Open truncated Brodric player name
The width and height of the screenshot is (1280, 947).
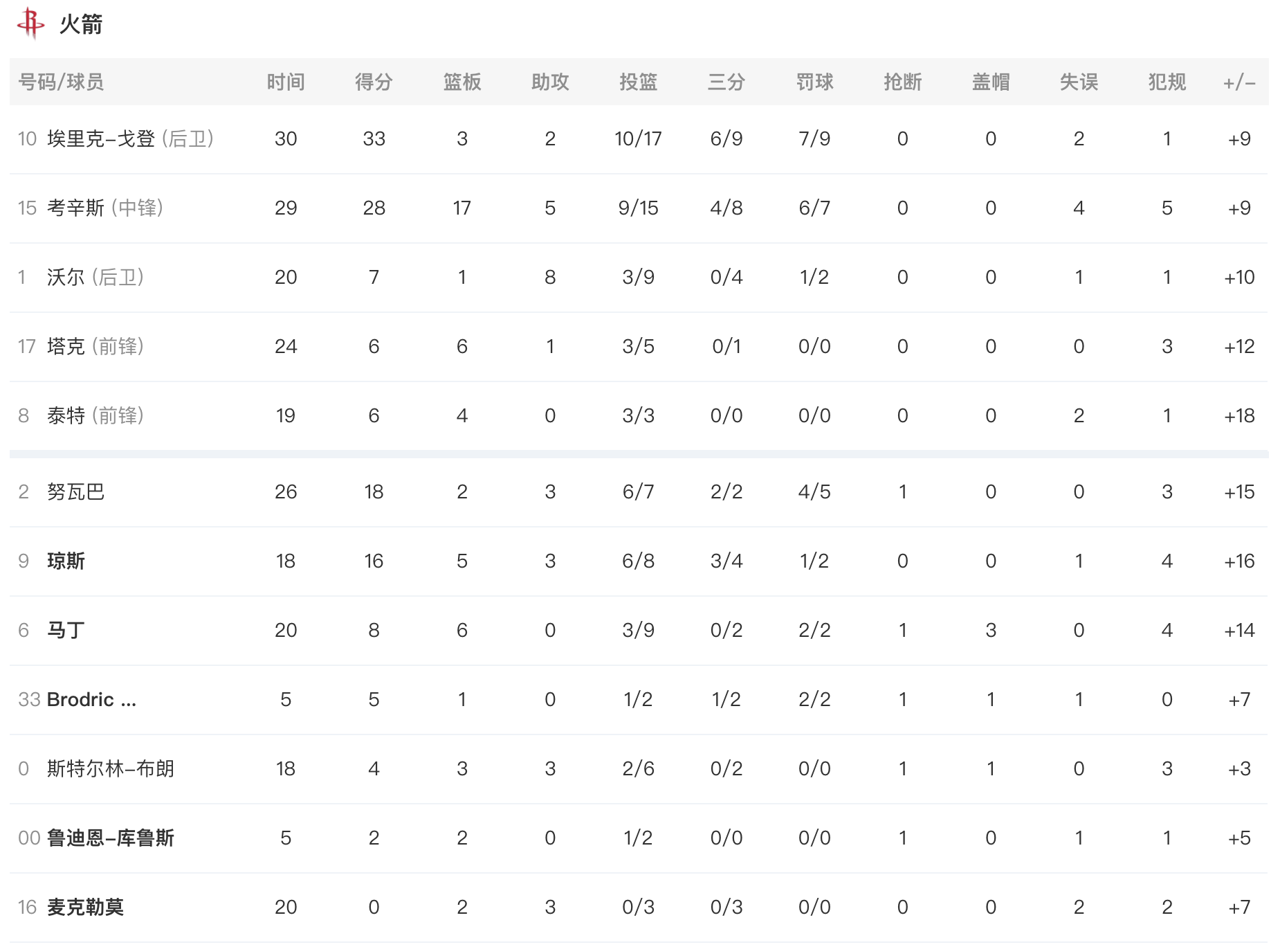pos(91,700)
